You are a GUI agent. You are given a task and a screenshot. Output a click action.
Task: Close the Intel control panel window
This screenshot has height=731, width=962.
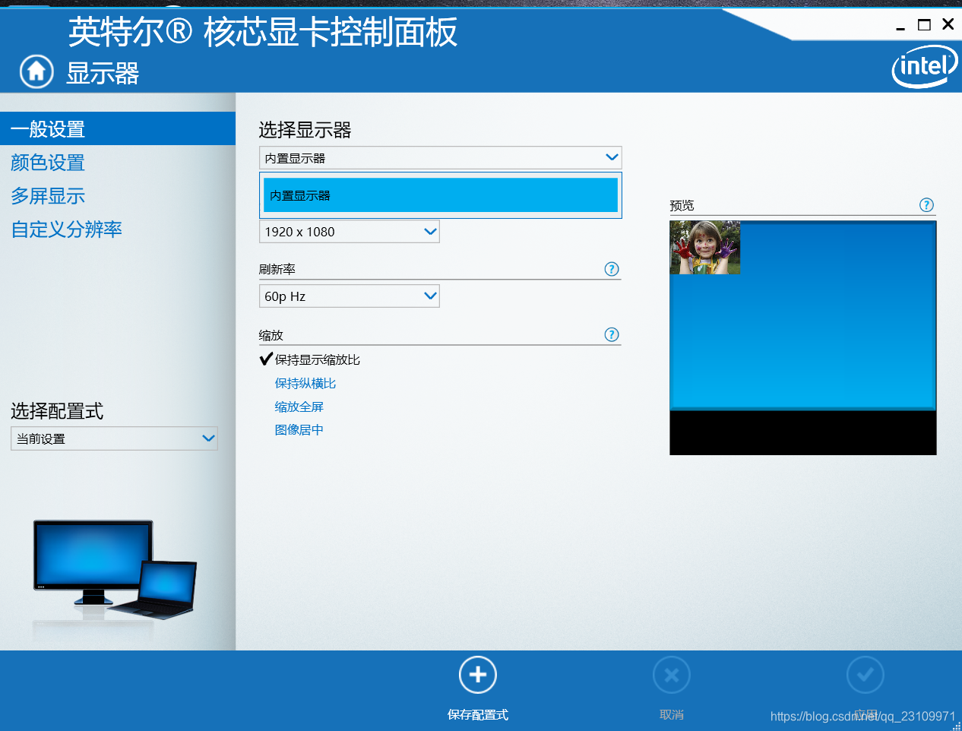coord(948,24)
